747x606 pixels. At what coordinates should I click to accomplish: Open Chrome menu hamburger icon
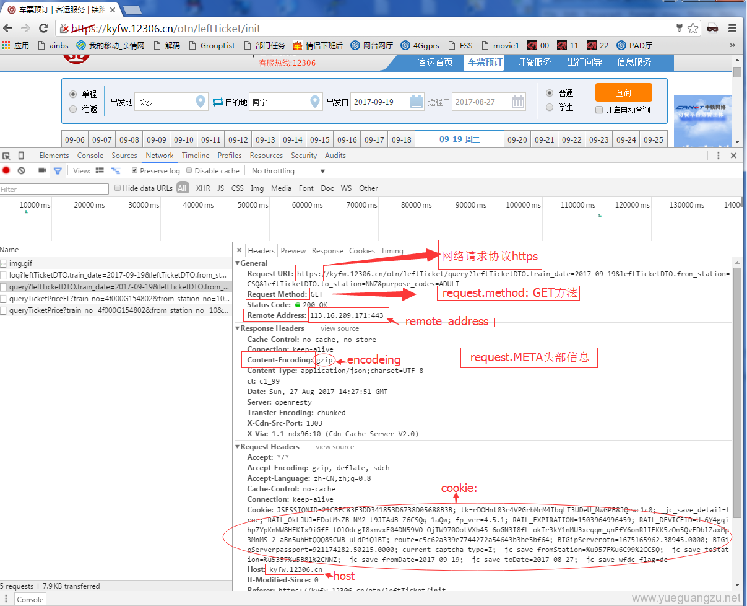point(732,28)
